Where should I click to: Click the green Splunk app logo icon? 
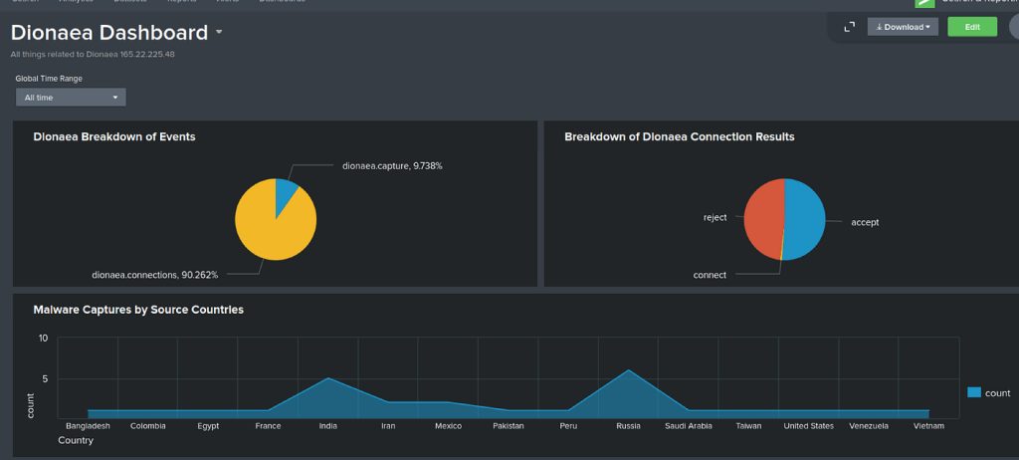click(x=924, y=3)
